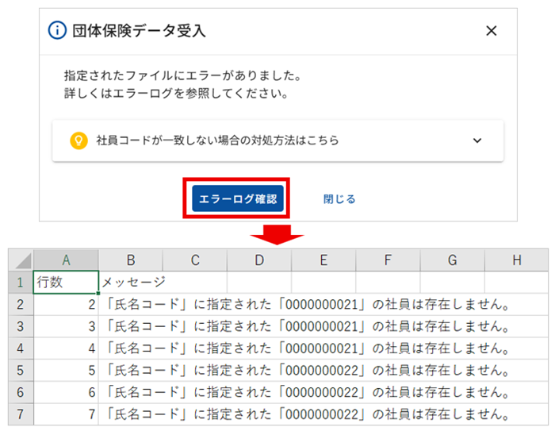Screen dimensions: 555x431
Task: Click cell A3 with value 3
Action: 66,326
